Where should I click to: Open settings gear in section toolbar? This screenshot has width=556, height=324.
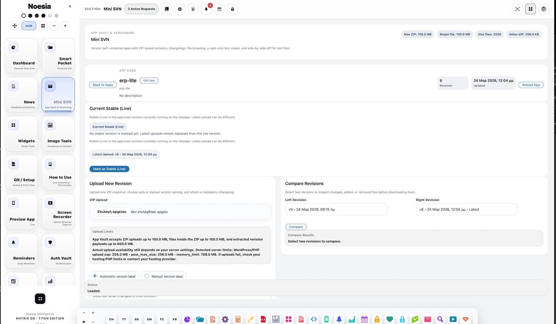180,9
